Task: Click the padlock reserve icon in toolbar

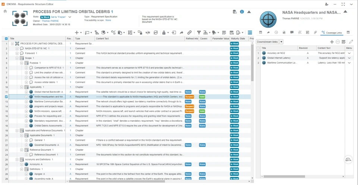Action: (x=164, y=33)
